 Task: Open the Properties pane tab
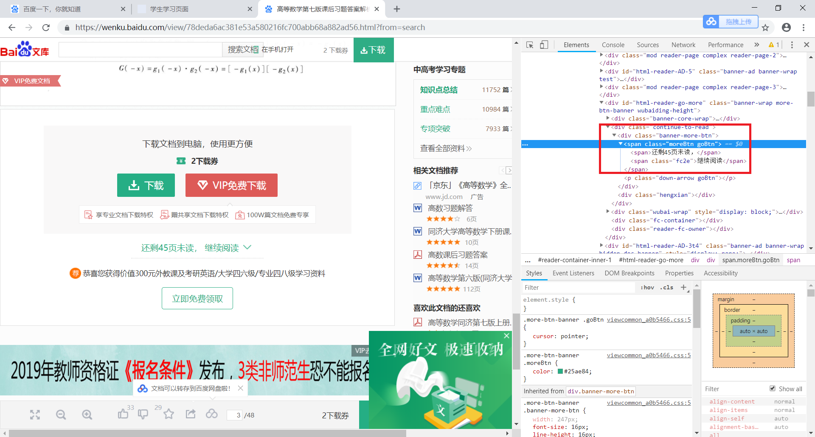[x=679, y=273]
